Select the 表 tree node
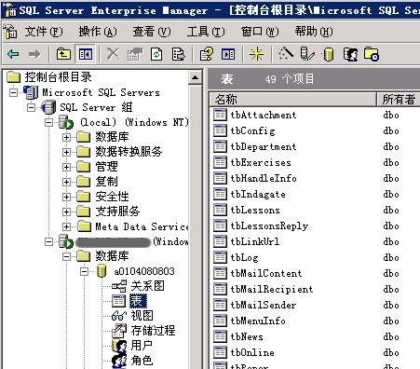 pos(138,301)
